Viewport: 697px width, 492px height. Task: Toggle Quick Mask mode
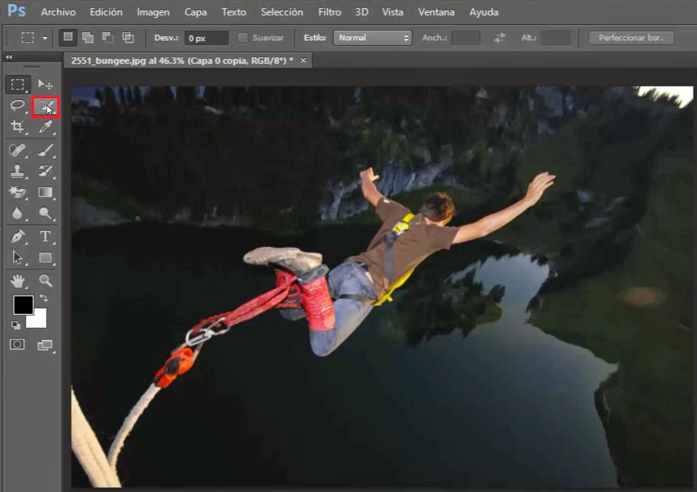coord(17,344)
